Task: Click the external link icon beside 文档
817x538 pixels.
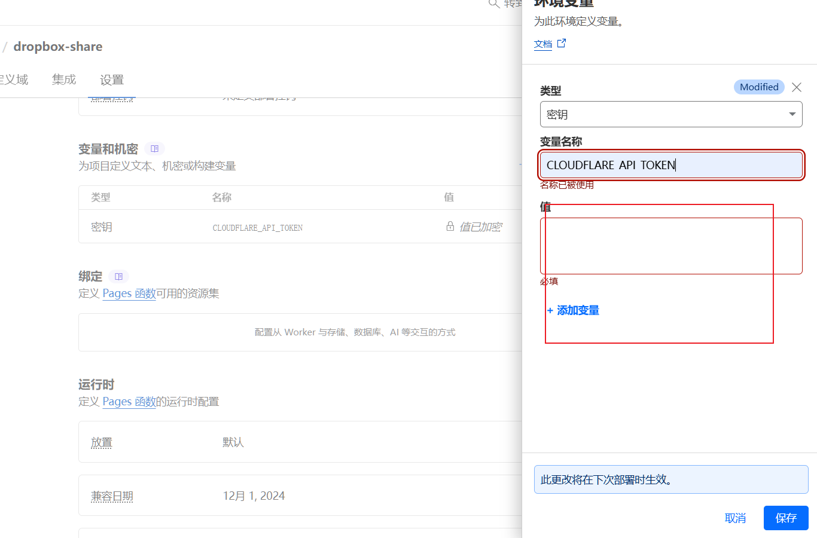Action: 561,44
